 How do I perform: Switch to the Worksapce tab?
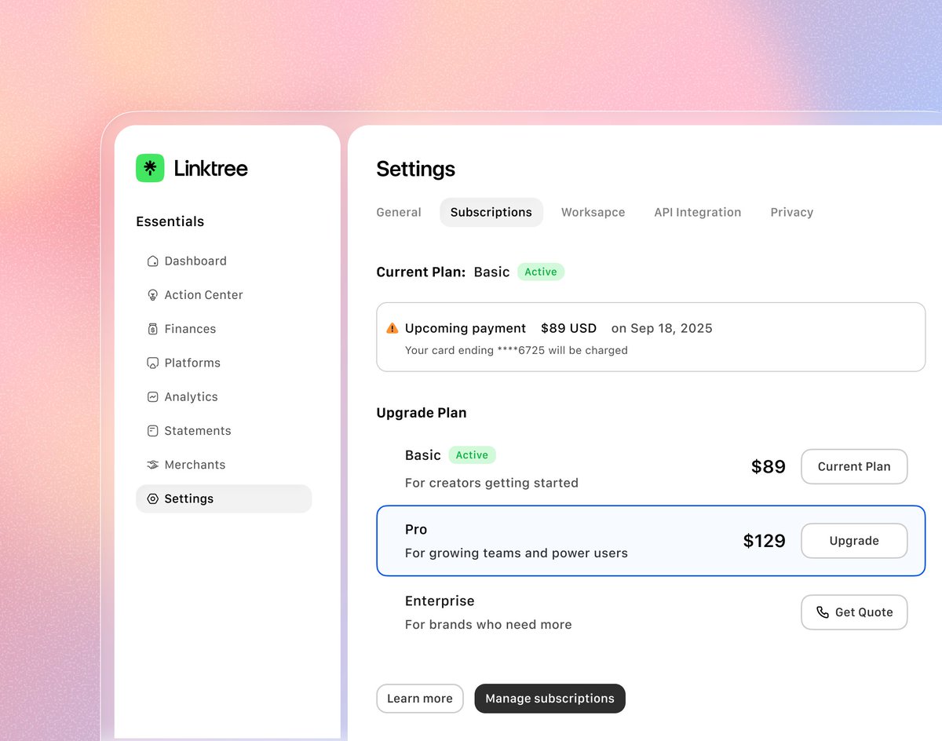pyautogui.click(x=593, y=213)
